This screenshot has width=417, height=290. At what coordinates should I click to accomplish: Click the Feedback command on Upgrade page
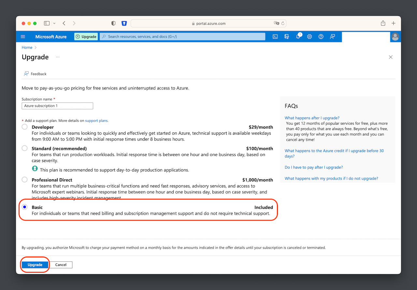coord(35,74)
